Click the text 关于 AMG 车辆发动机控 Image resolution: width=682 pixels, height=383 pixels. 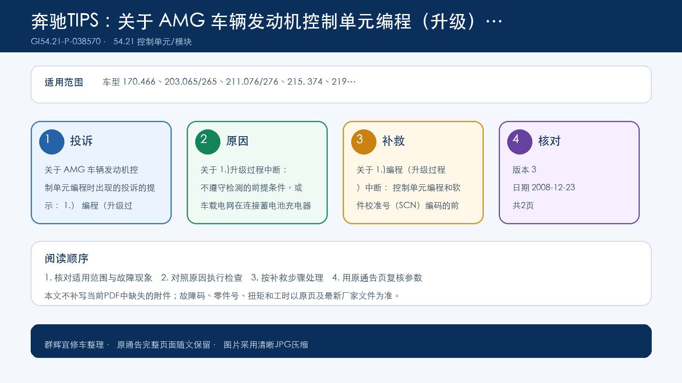tap(91, 170)
